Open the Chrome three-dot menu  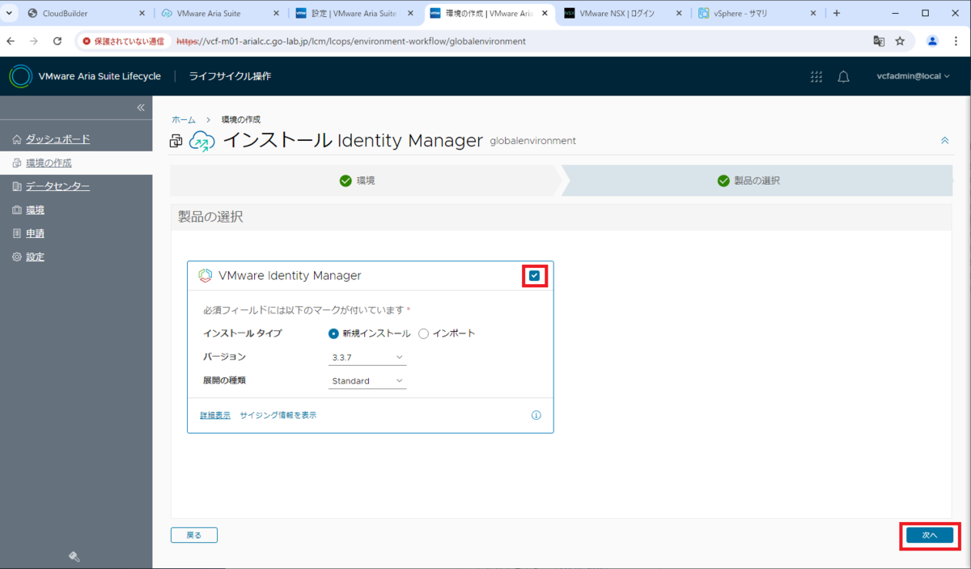[956, 41]
